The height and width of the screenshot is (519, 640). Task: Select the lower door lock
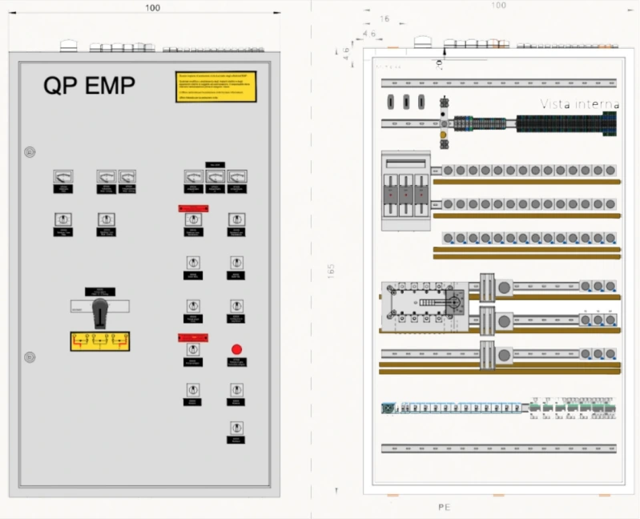click(30, 357)
